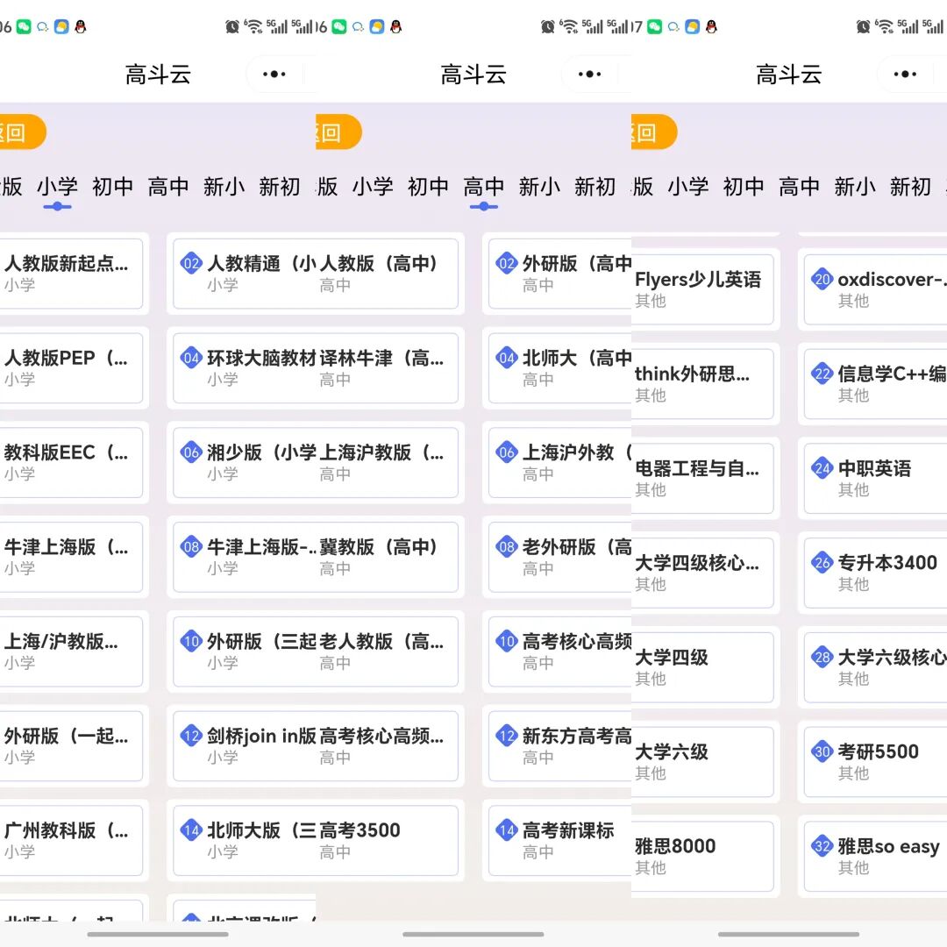Select the 24 badge on 中职英语 card

[822, 468]
